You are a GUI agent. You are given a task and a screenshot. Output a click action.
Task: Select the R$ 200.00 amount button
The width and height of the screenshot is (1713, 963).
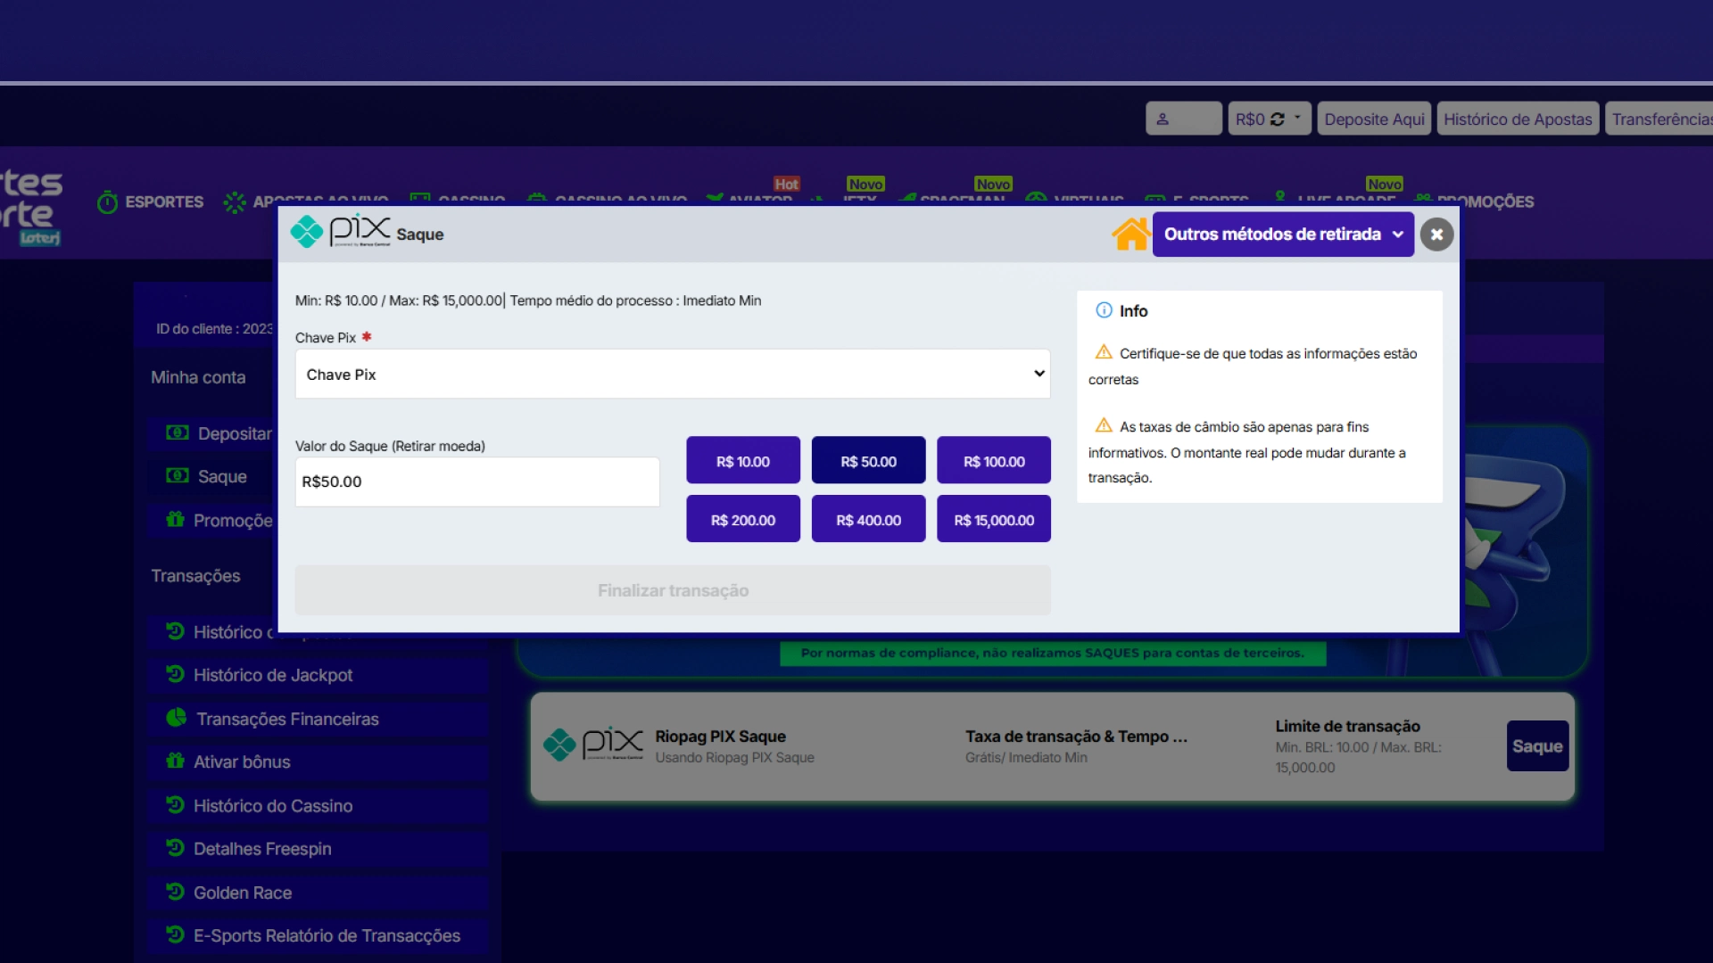click(743, 519)
